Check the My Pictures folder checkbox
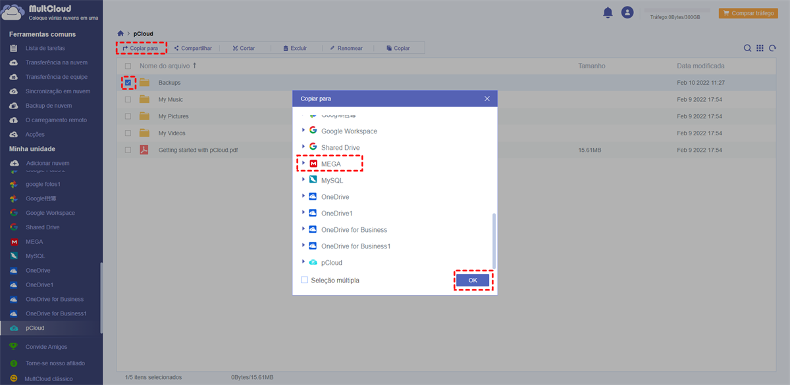The width and height of the screenshot is (790, 385). pyautogui.click(x=128, y=116)
